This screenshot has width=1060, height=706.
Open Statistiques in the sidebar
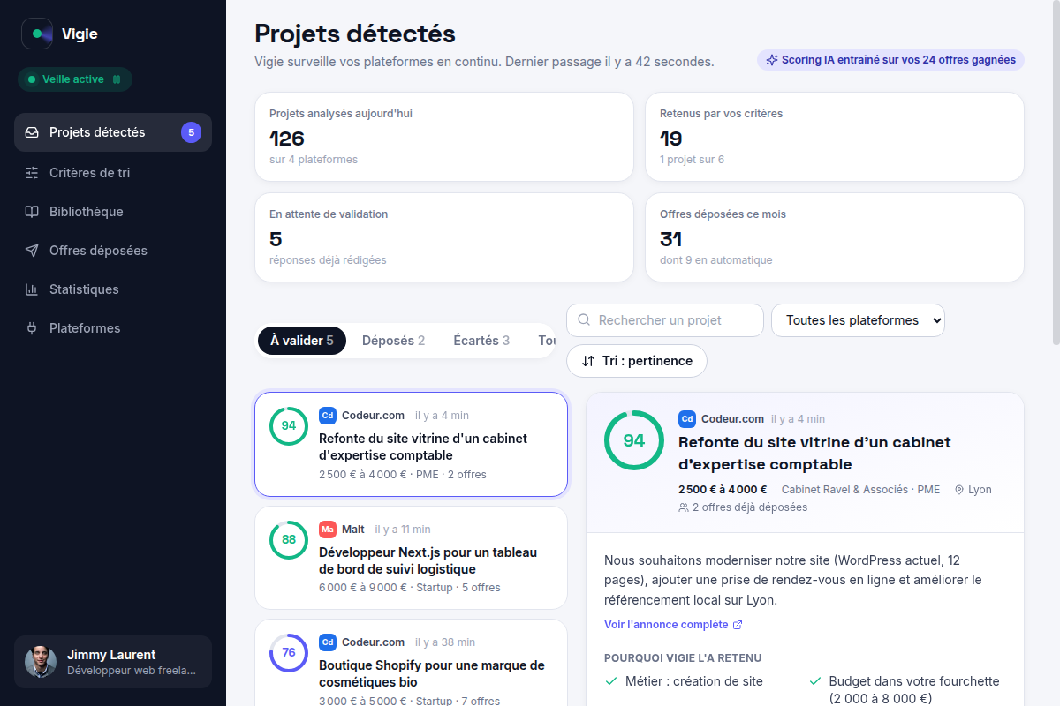point(113,289)
